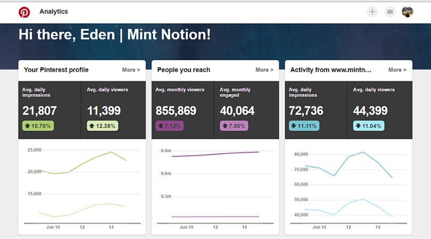Select the Your Pinterest profile heading
Screen dimensions: 431x239
(56, 70)
